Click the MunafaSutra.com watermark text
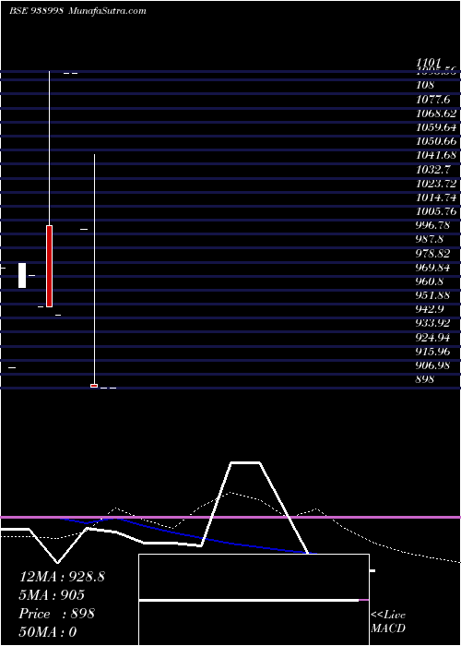Screen dimensions: 461x646 pyautogui.click(x=107, y=11)
